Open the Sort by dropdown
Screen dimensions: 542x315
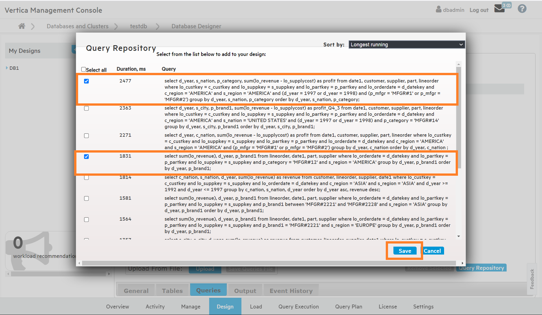[x=406, y=45]
